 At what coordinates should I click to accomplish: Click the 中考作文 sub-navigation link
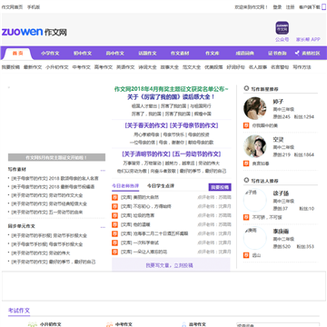coord(82,67)
